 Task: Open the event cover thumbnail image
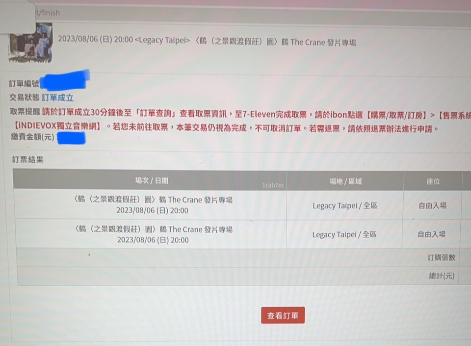click(x=30, y=43)
